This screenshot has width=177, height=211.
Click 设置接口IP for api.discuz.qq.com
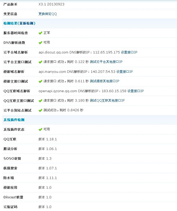click(129, 52)
